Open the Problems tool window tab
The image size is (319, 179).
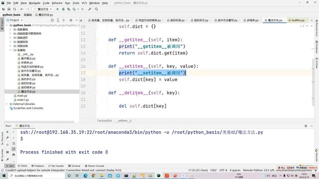38,166
